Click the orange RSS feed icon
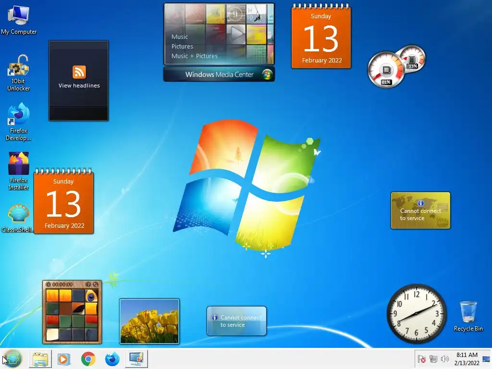 coord(79,72)
